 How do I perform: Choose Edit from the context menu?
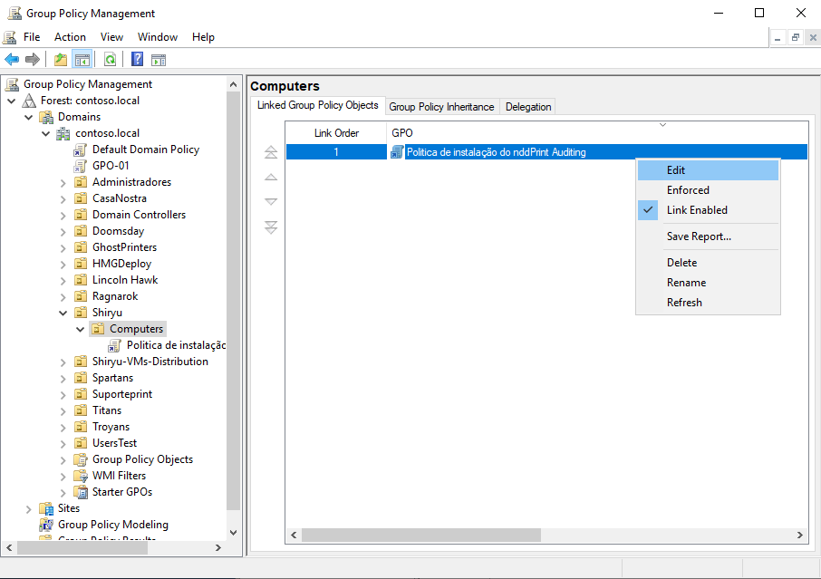[676, 170]
